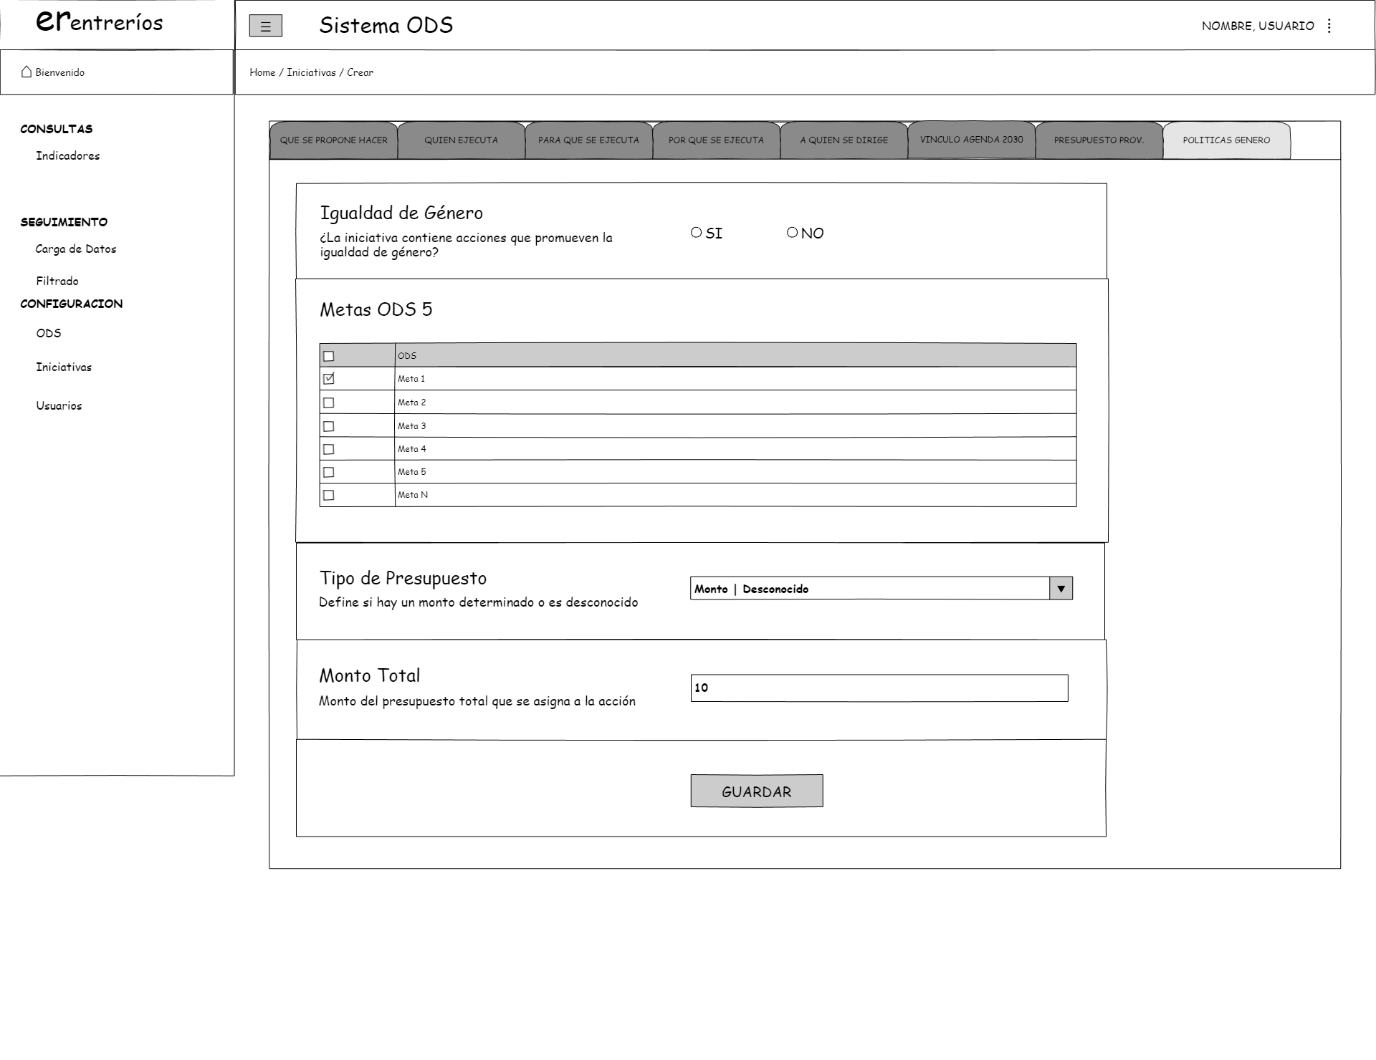This screenshot has width=1376, height=1060.
Task: Click the hamburger menu icon
Action: (x=265, y=26)
